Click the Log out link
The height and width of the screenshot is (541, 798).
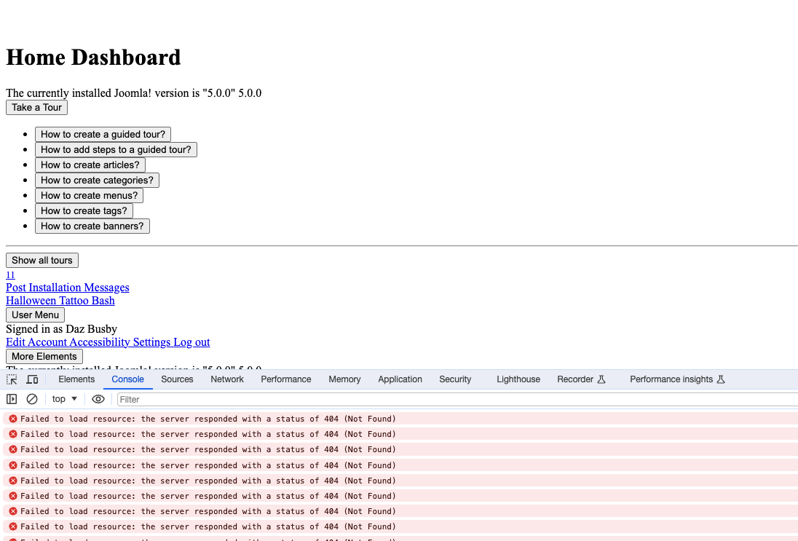click(192, 342)
